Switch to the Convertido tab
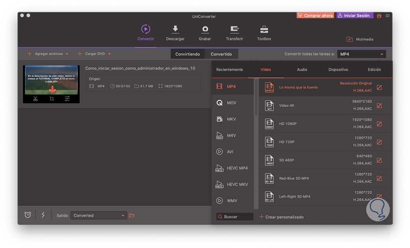This screenshot has width=410, height=248. 221,54
